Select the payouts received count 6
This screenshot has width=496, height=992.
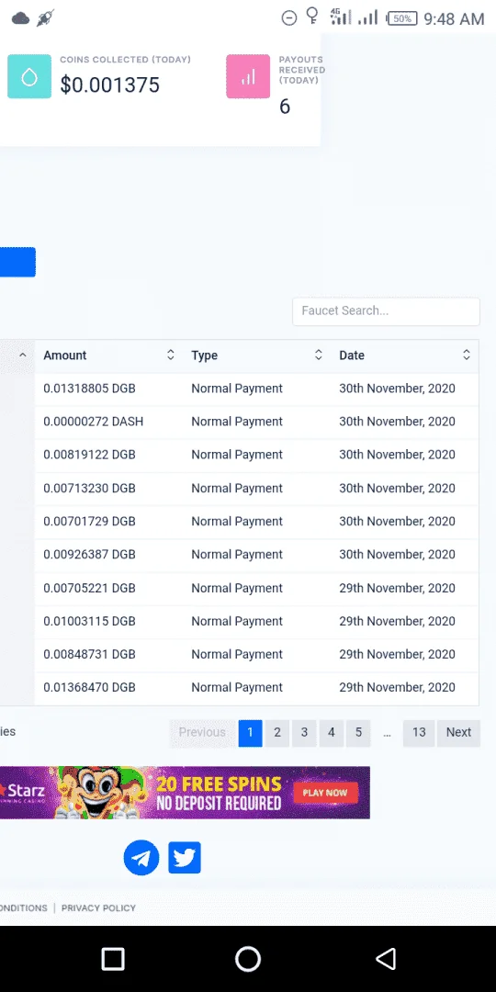click(x=285, y=107)
